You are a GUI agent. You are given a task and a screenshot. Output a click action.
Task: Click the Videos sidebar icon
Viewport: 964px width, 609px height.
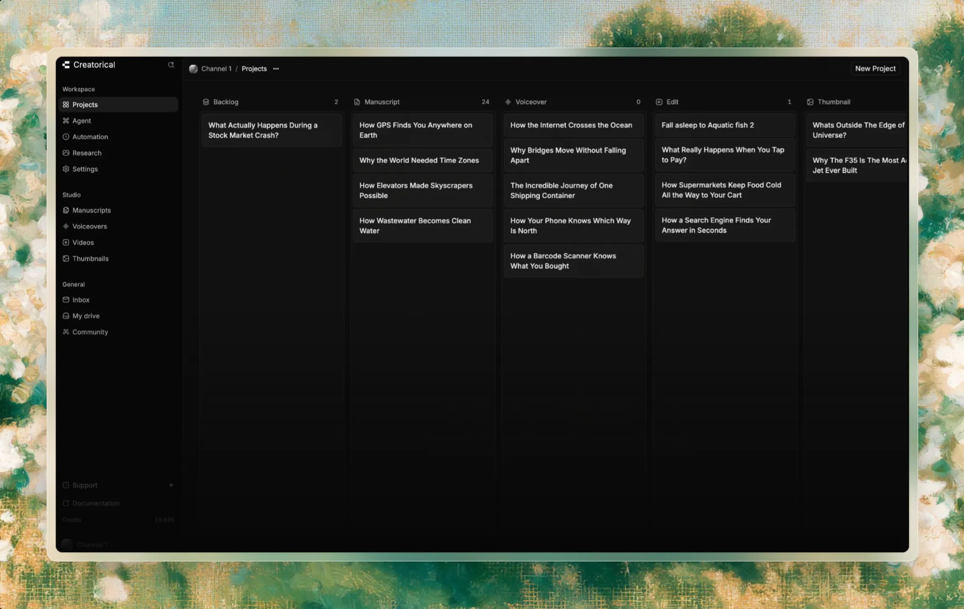[x=66, y=242]
